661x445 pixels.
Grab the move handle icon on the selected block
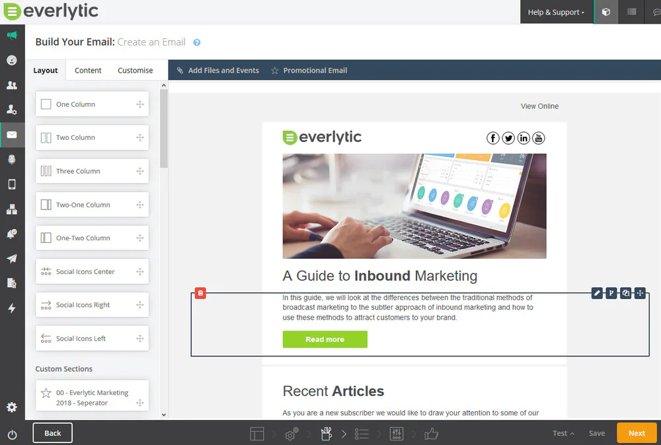[639, 293]
